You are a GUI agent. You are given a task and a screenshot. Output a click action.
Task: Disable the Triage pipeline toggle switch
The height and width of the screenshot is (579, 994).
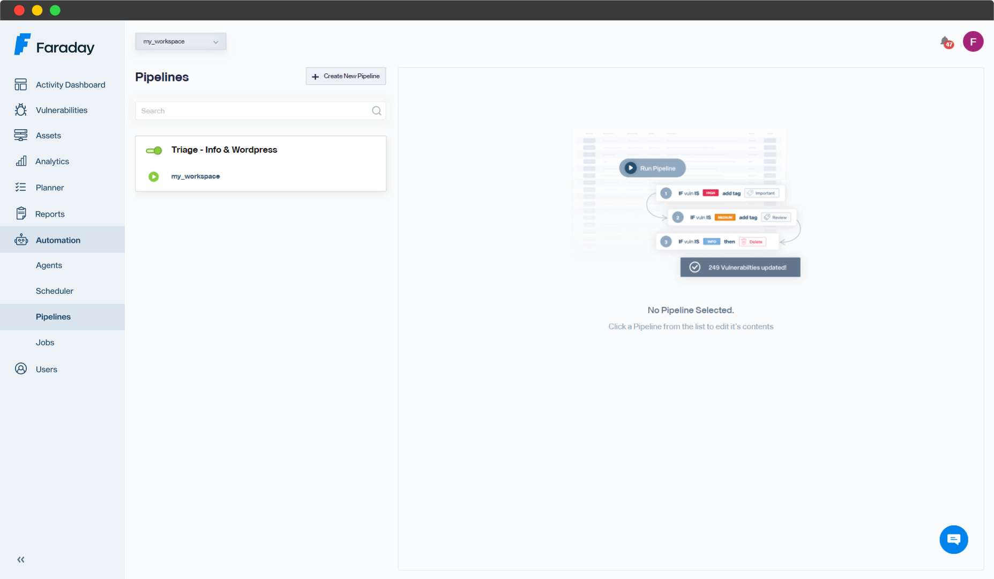(x=154, y=151)
